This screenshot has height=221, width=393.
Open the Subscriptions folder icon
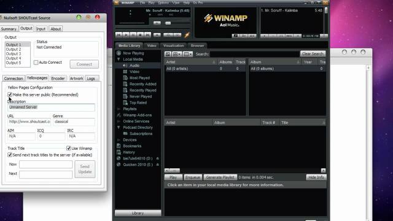tap(125, 134)
